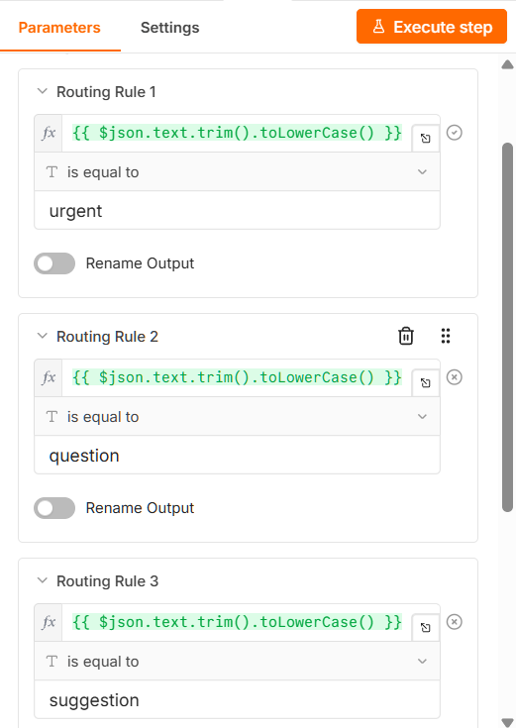This screenshot has width=516, height=728.
Task: Click expression field in Routing Rule 2
Action: [x=237, y=378]
